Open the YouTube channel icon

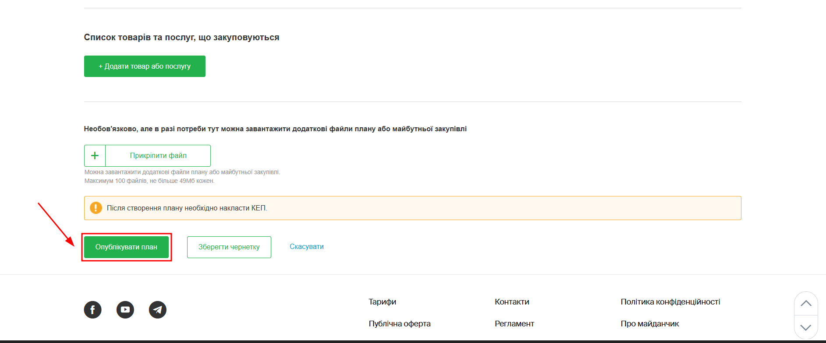click(125, 310)
